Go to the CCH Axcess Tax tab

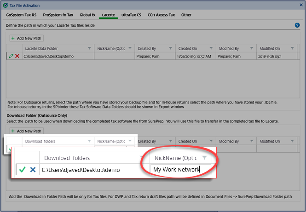click(161, 15)
